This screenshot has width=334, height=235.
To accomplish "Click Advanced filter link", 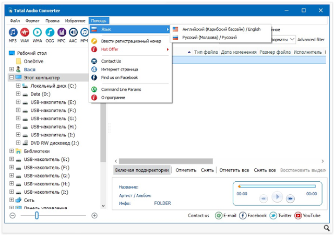I will [x=311, y=40].
